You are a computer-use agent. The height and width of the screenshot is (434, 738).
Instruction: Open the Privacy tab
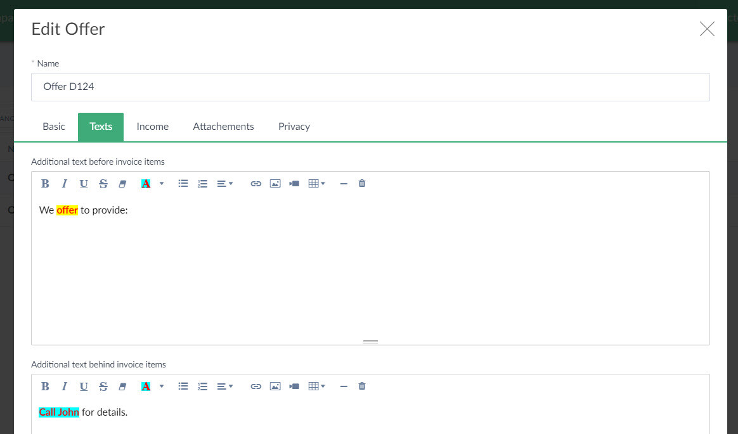(x=294, y=127)
